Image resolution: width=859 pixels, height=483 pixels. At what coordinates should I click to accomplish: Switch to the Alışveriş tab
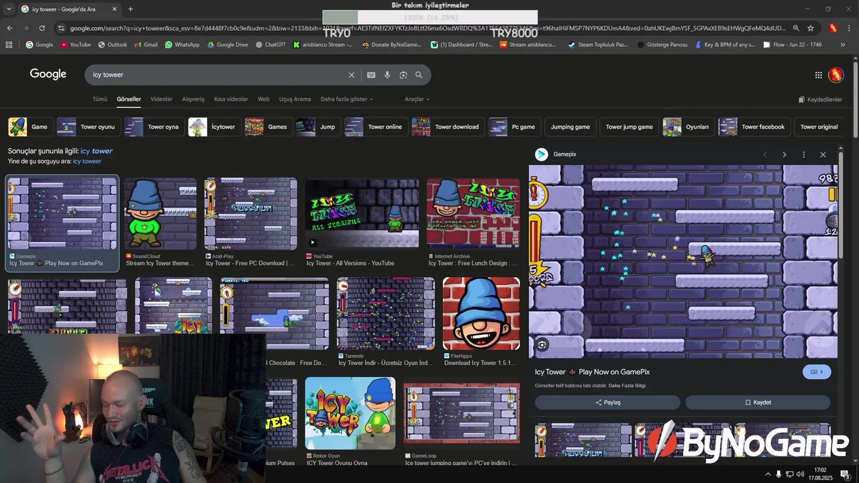tap(193, 99)
